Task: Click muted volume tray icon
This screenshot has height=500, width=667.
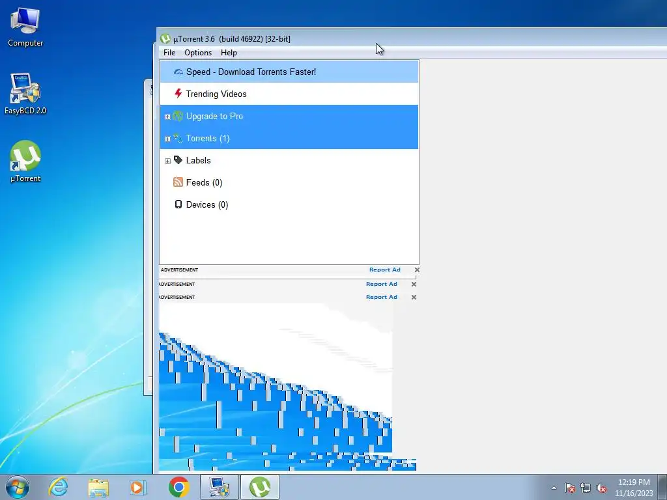Action: click(601, 488)
